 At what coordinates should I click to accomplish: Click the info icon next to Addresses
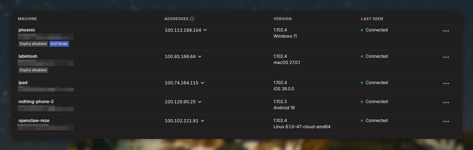point(192,19)
